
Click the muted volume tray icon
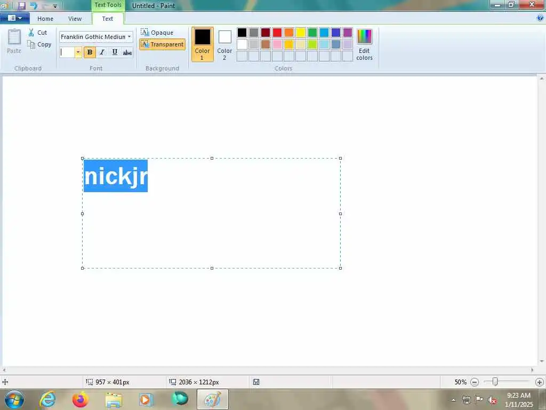(492, 400)
